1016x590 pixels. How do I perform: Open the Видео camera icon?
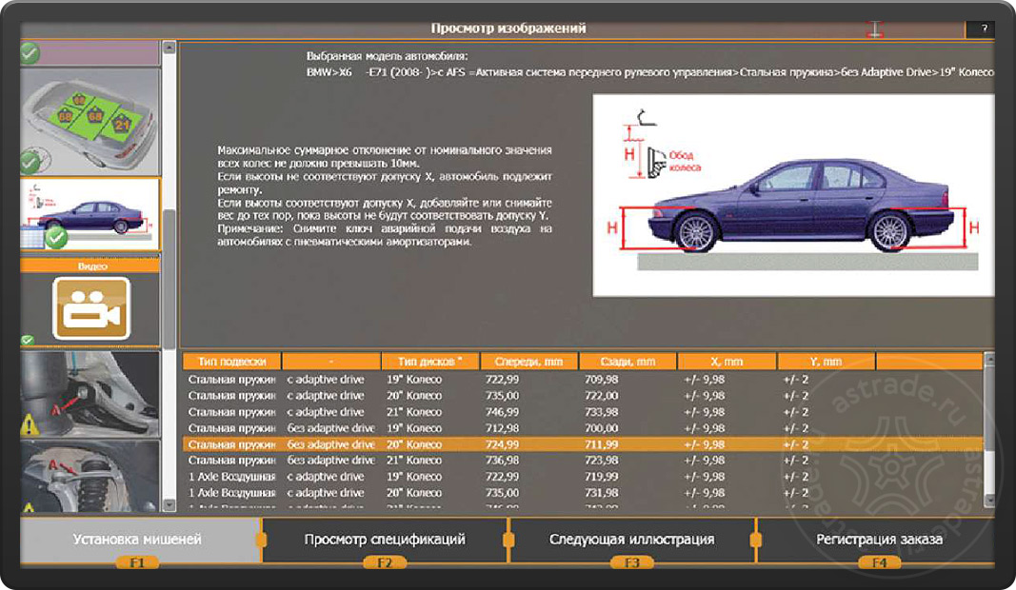(91, 308)
